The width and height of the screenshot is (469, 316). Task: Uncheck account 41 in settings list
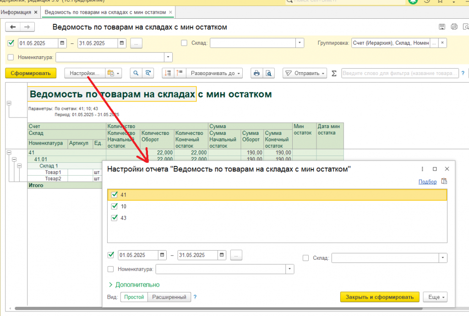pos(114,195)
